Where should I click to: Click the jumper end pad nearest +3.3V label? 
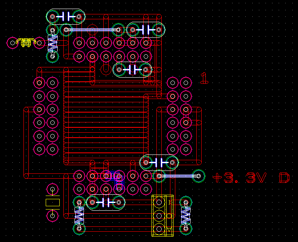[199, 176]
